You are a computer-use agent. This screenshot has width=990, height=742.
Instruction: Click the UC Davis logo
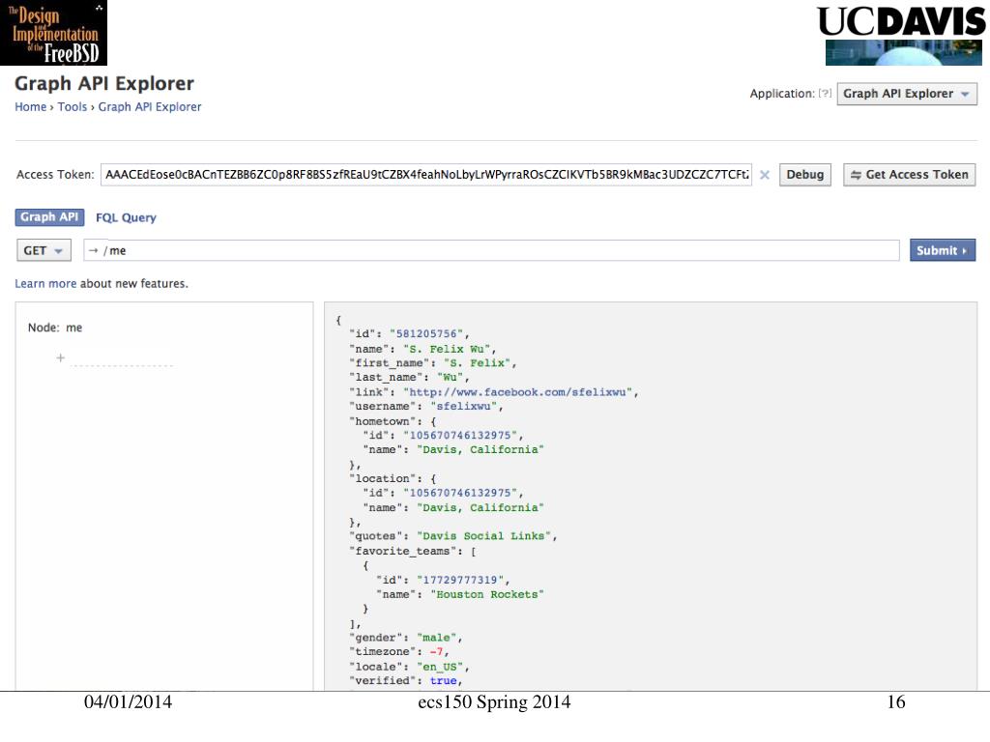(902, 35)
